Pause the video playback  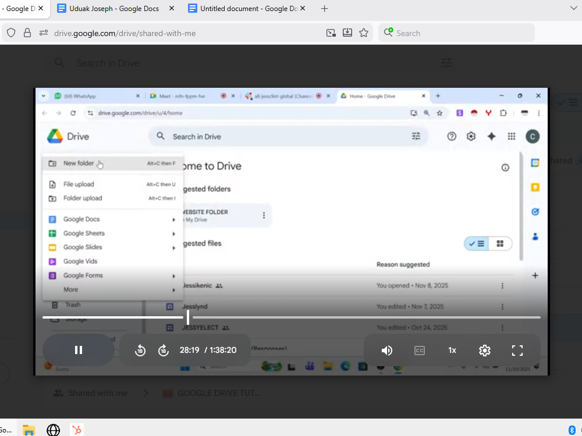(79, 350)
